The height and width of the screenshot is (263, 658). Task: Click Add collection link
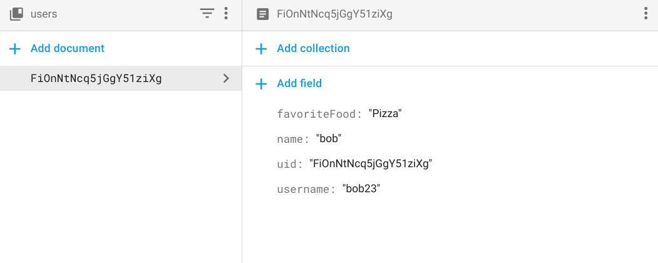click(x=313, y=48)
